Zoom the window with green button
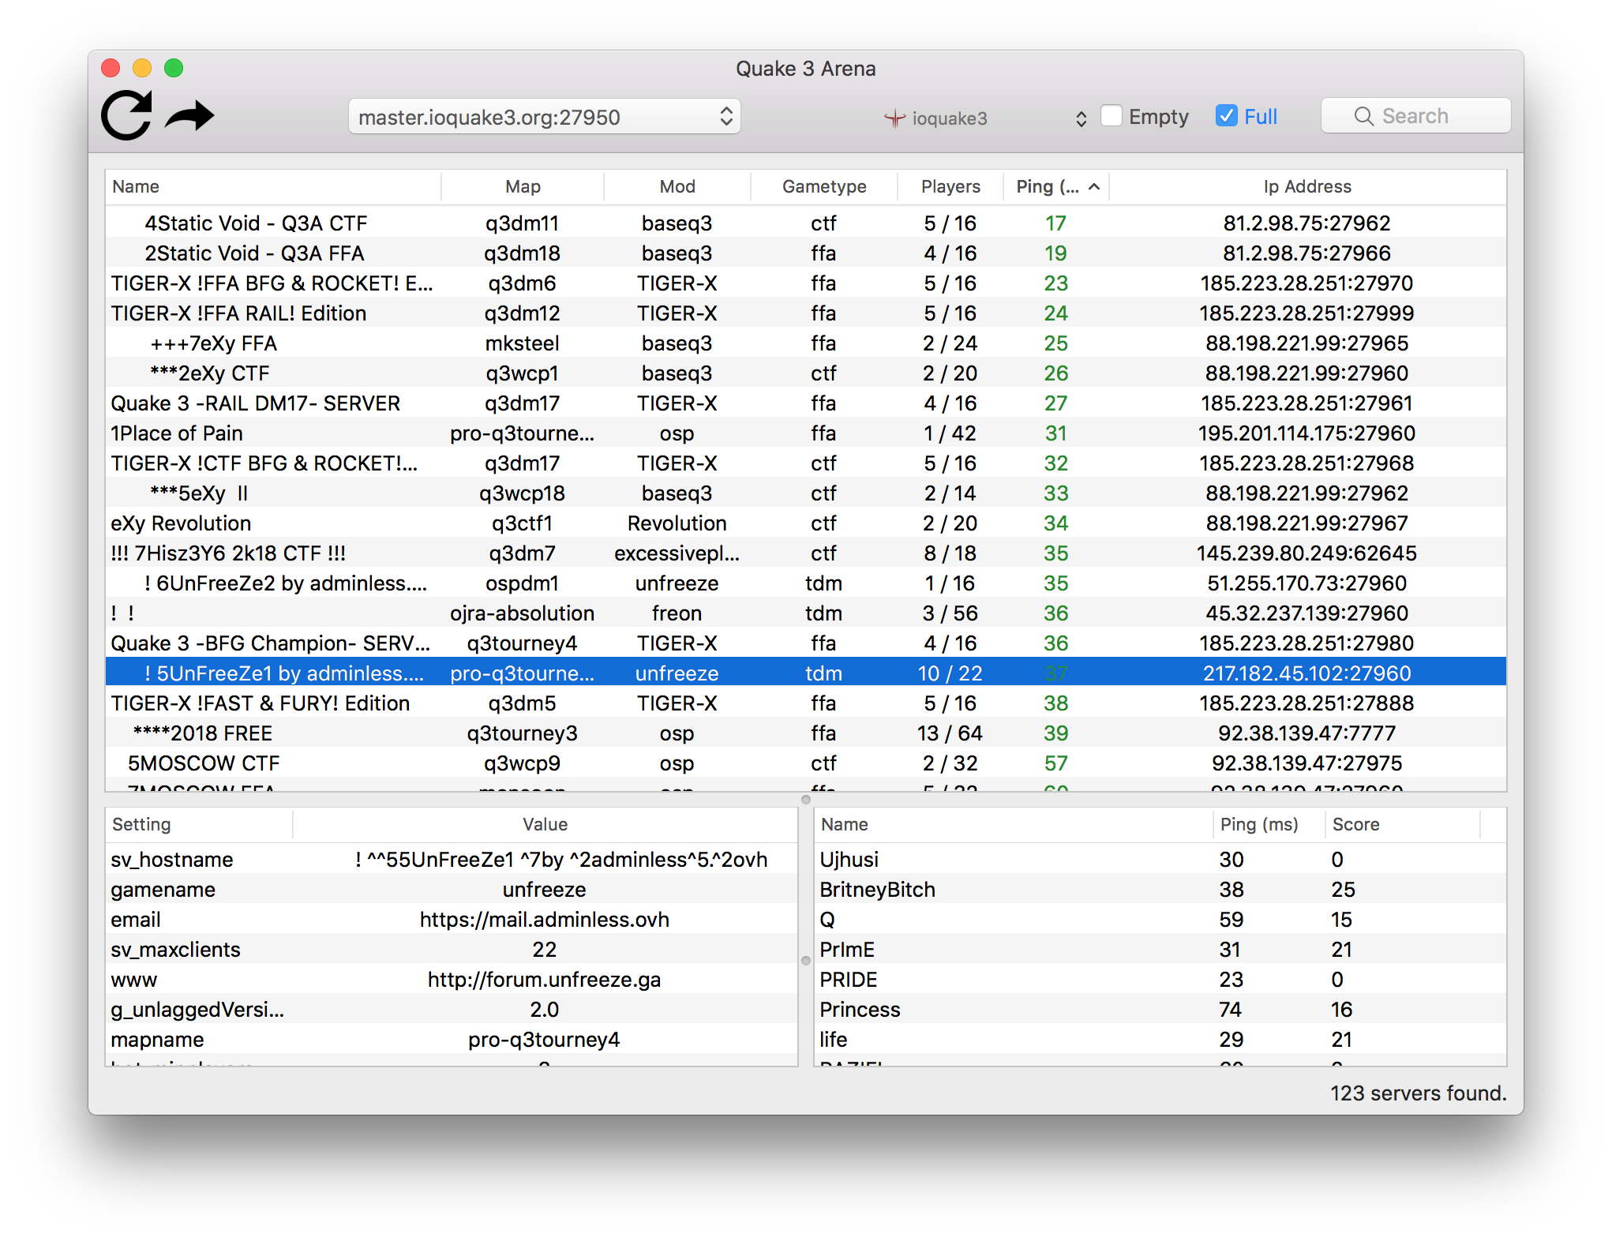 pos(174,68)
